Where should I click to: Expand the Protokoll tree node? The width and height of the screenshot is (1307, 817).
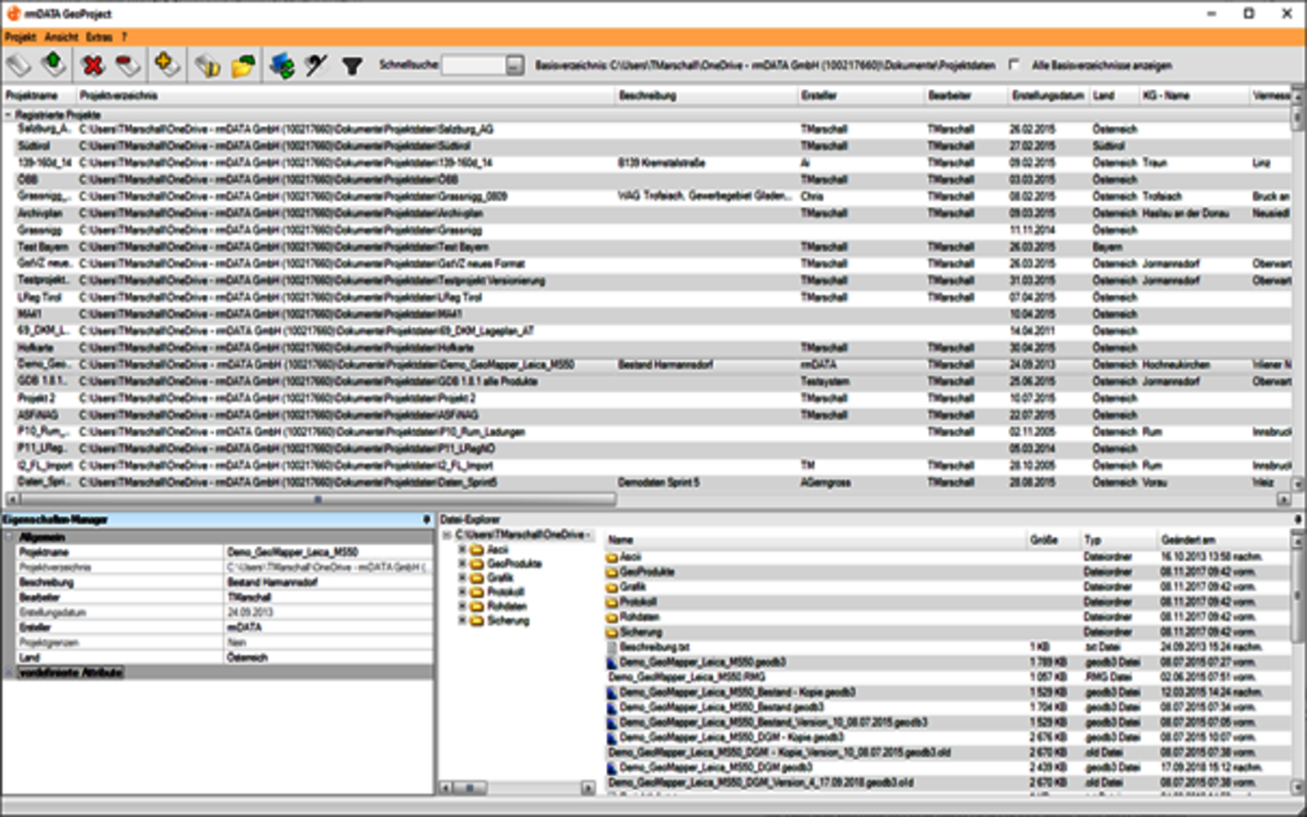[462, 592]
